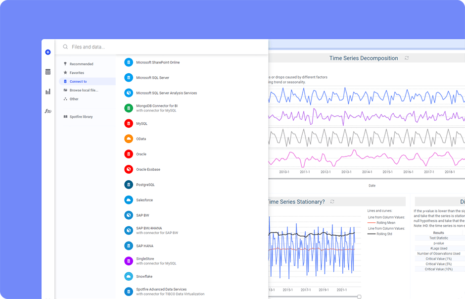This screenshot has height=299, width=465.
Task: Click the 2014-1 axis label
Action: [367, 172]
